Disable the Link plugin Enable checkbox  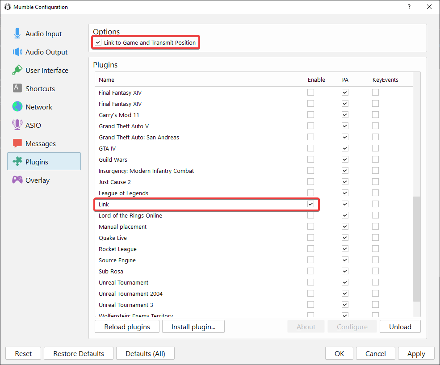tap(310, 204)
